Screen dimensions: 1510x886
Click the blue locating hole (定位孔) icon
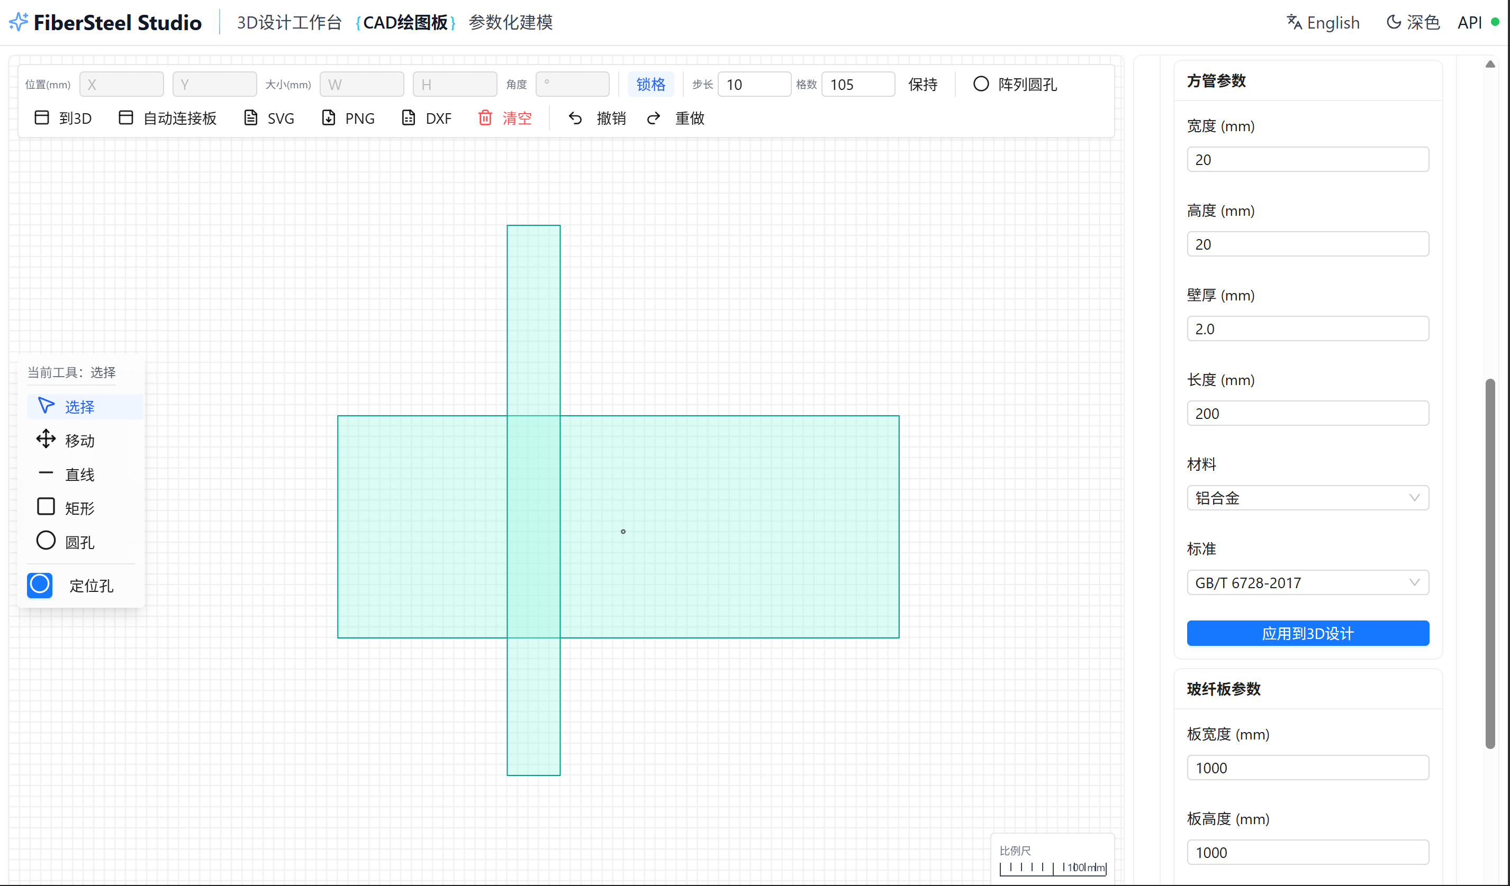pos(40,585)
